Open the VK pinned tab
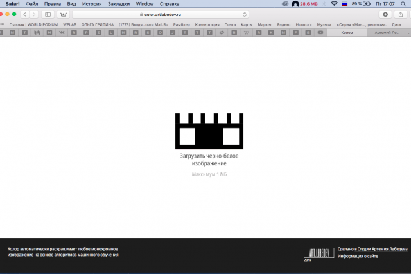Viewport: 411px width, 274px height. point(62,33)
